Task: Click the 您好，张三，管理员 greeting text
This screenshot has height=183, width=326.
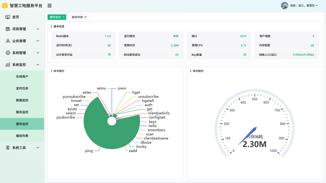Action: pos(302,6)
